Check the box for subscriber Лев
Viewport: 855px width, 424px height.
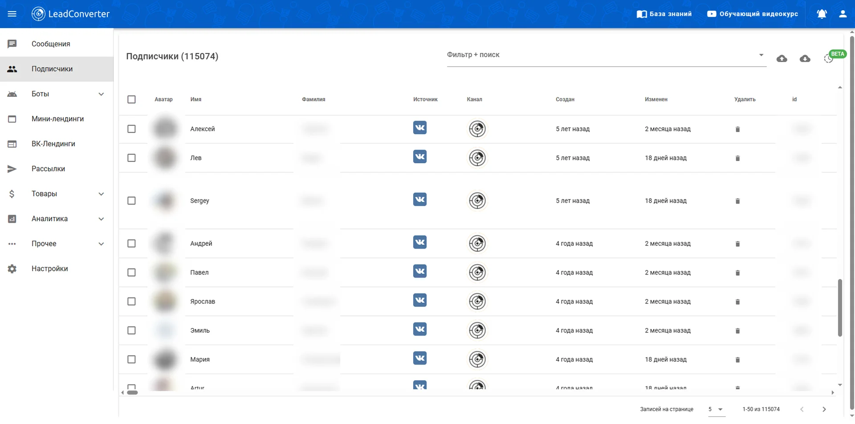tap(131, 158)
